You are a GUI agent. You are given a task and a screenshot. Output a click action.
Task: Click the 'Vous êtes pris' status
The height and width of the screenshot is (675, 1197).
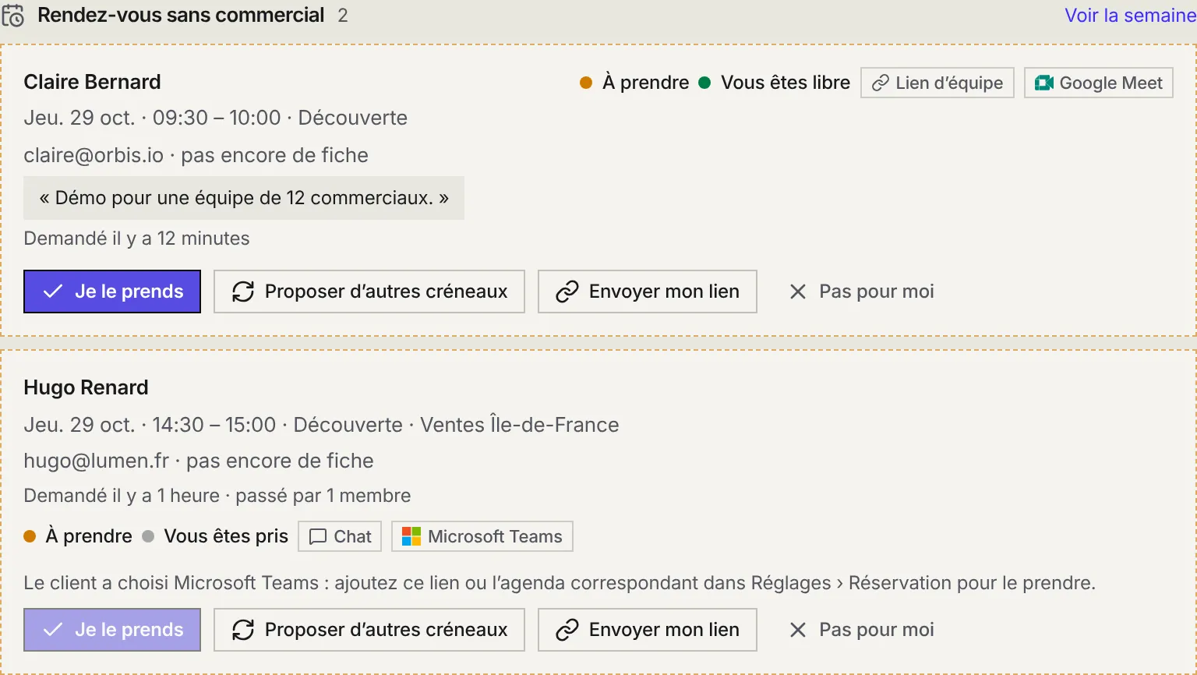(215, 536)
